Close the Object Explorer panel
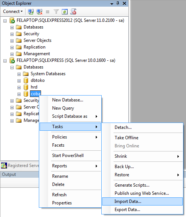Viewport: 186px width, 217px height. (x=124, y=3)
